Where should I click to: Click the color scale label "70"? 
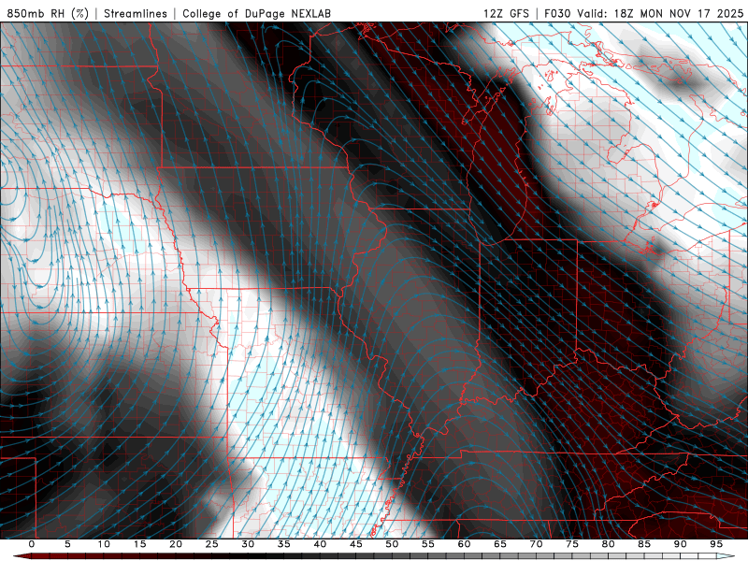pyautogui.click(x=536, y=544)
